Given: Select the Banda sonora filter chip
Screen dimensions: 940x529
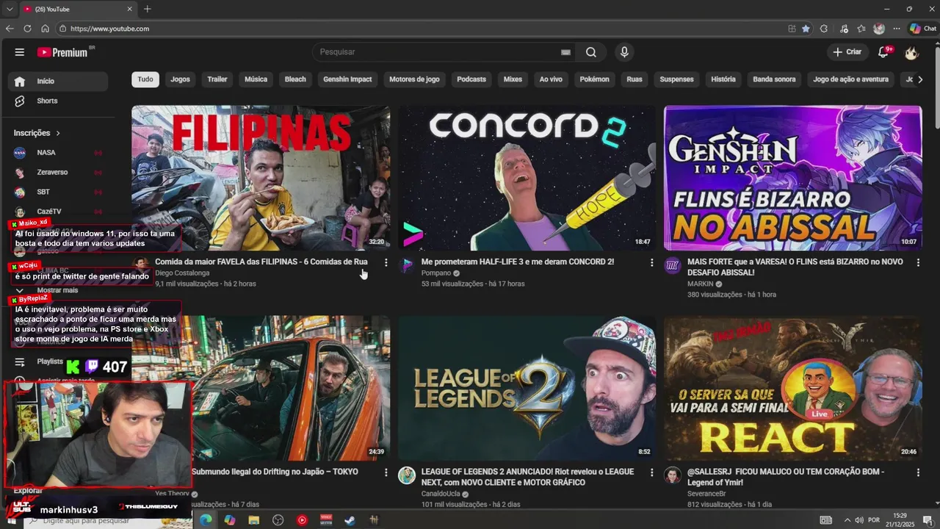Looking at the screenshot, I should click(x=774, y=79).
